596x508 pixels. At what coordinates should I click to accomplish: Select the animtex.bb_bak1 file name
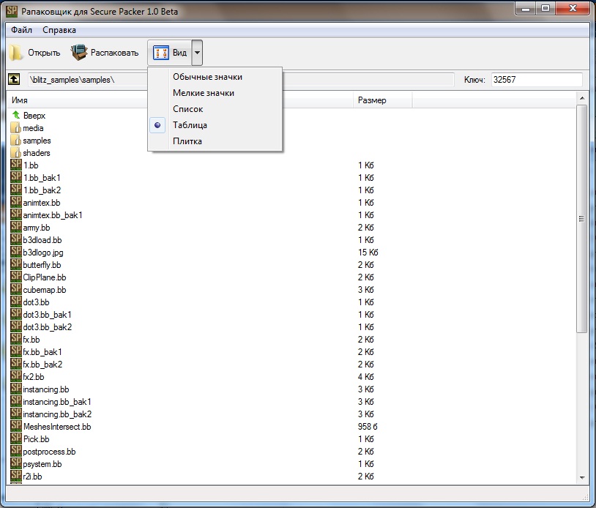[x=53, y=215]
